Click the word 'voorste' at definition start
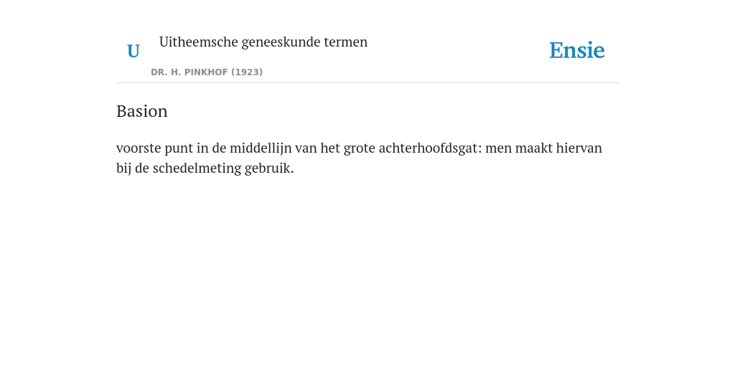Screen dimensions: 735x367 tap(139, 148)
